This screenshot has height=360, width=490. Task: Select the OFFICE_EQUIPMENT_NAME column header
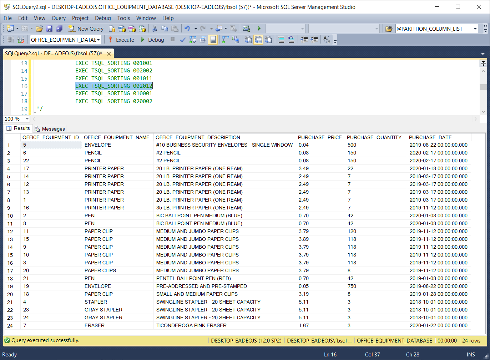tap(117, 137)
